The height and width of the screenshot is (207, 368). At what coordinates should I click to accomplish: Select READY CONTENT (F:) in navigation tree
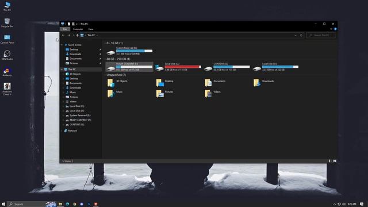coord(81,120)
